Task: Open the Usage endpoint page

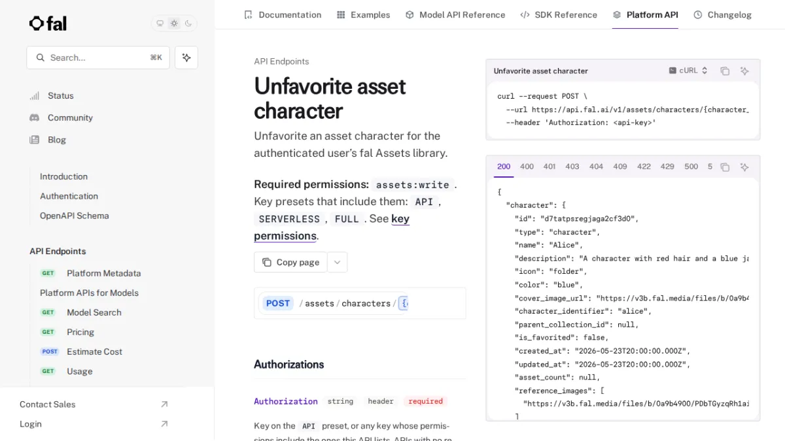Action: click(x=79, y=371)
